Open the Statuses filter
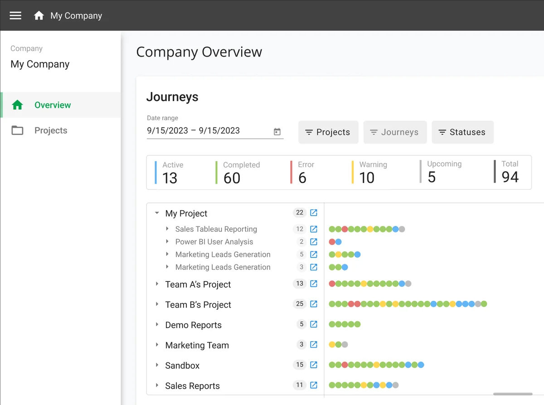 (462, 132)
